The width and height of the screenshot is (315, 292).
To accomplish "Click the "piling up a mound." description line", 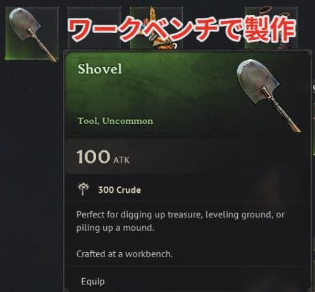I will pos(115,228).
